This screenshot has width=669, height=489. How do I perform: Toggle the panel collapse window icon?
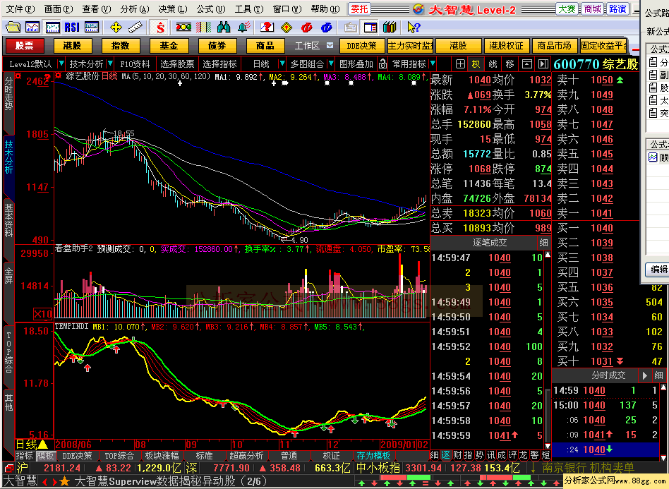click(527, 64)
